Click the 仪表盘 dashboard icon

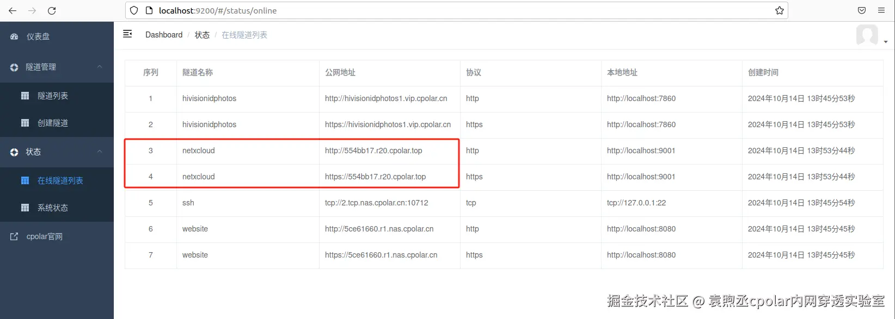[x=14, y=36]
